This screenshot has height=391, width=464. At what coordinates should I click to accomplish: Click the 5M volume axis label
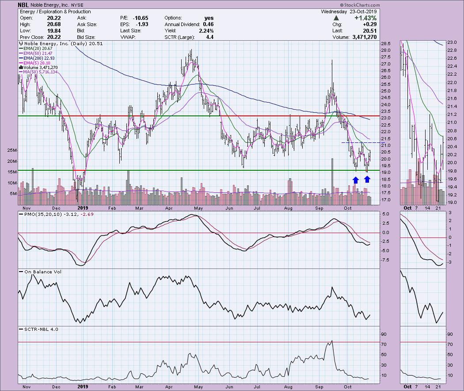click(x=14, y=194)
